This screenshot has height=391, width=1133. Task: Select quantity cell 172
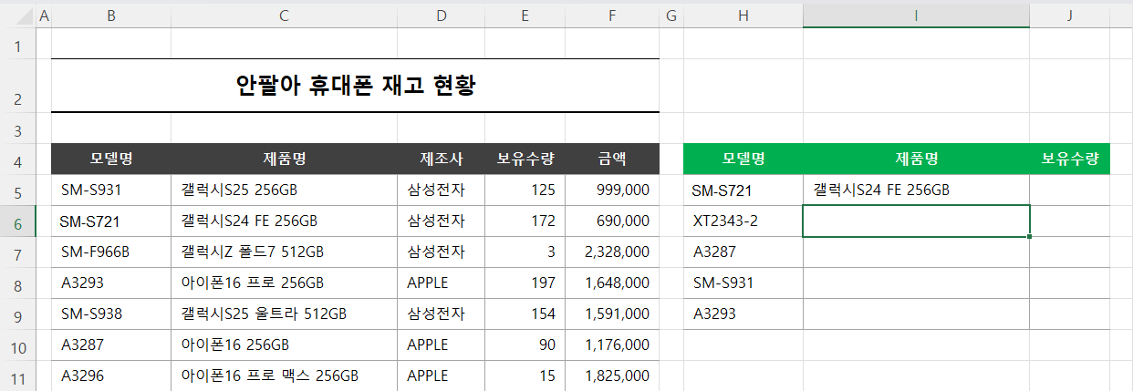pyautogui.click(x=525, y=221)
